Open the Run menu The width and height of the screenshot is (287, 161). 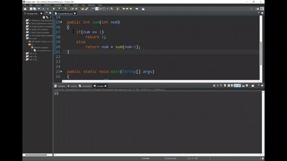(x=83, y=5)
